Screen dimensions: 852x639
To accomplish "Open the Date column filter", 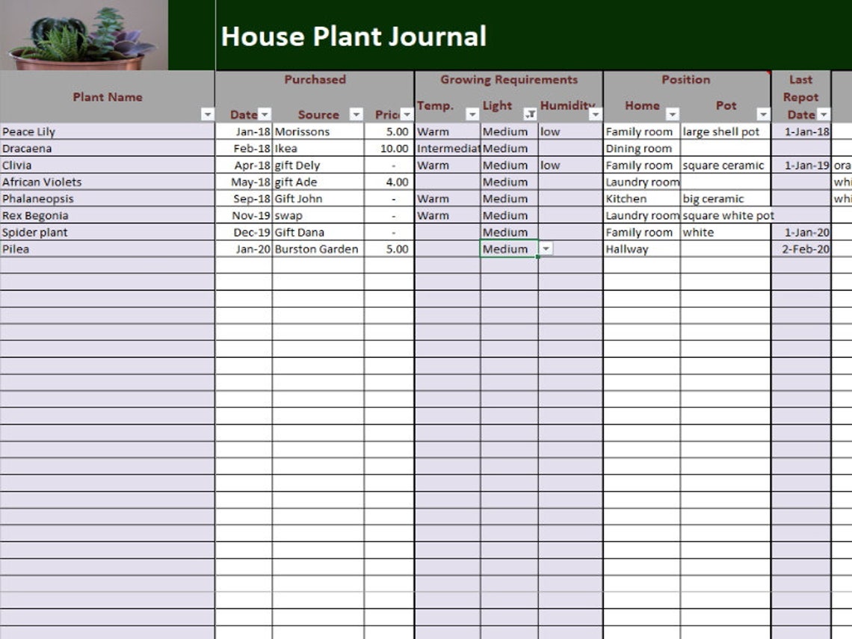I will 265,115.
